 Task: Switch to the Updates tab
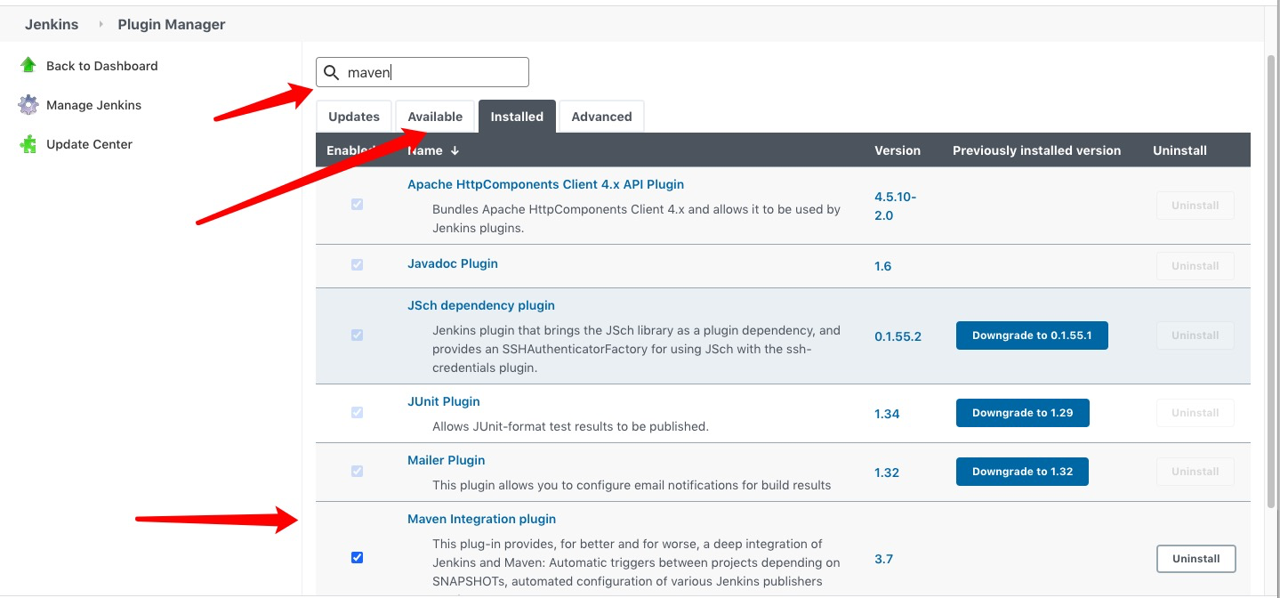tap(354, 117)
